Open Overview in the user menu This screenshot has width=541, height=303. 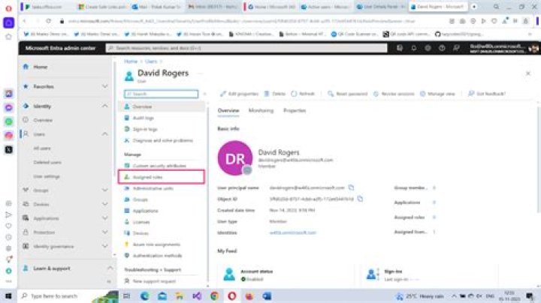click(161, 106)
